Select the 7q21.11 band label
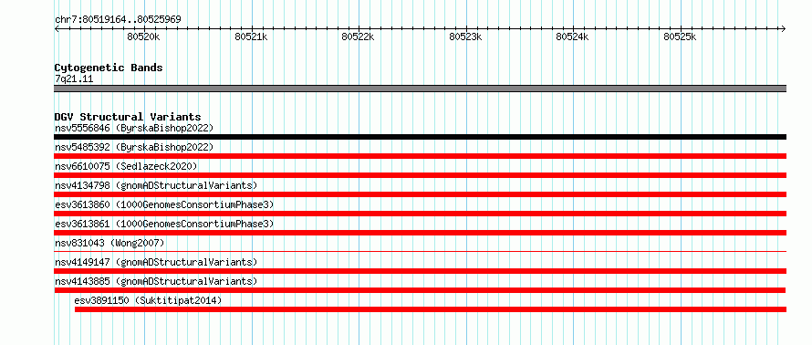 coord(74,79)
